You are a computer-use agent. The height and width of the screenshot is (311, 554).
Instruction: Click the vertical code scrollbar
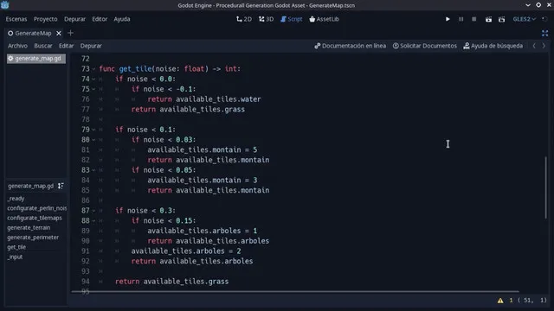(x=546, y=187)
